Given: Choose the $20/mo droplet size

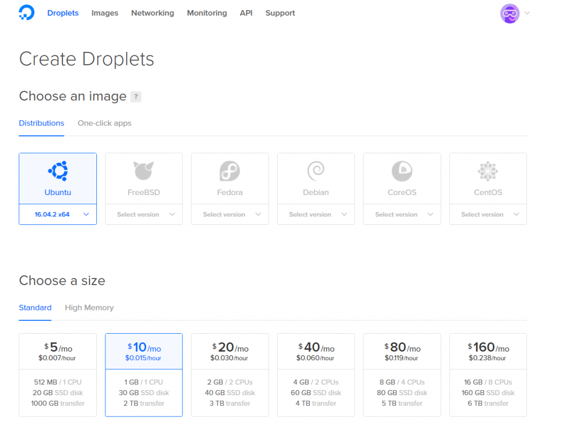Looking at the screenshot, I should [x=230, y=375].
